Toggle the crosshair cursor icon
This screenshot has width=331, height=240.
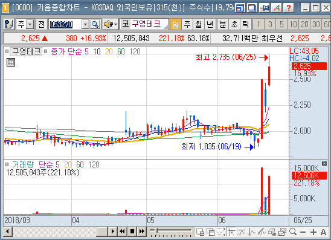coord(231,232)
